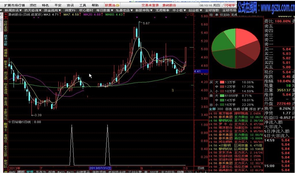Viewport: 295px width, 173px height.
Task: Select the 金牌黑马 indicator tab
Action: click(x=83, y=172)
